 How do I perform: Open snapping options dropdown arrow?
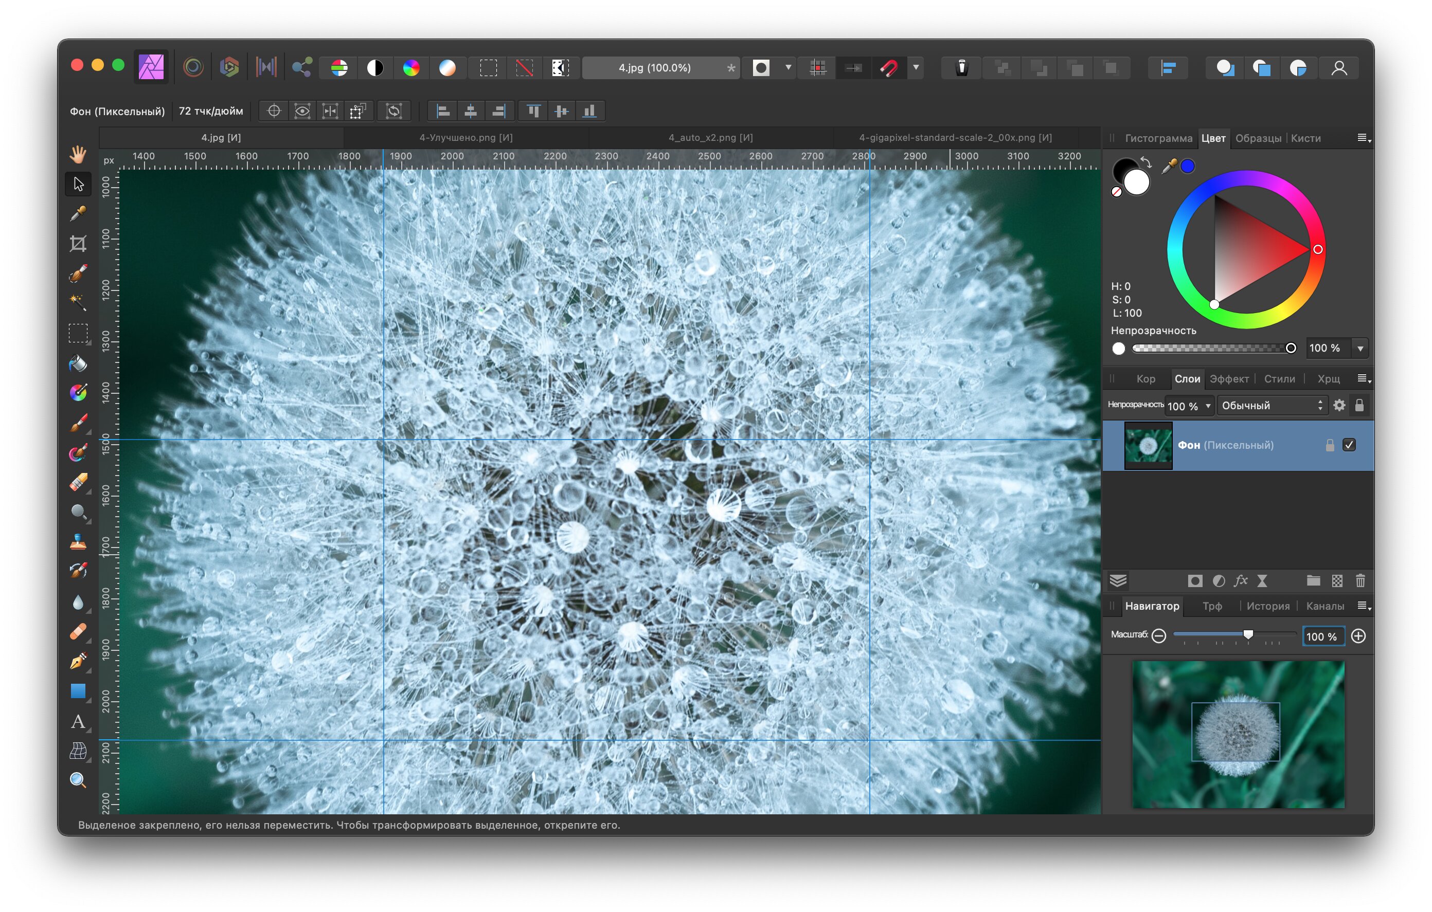pos(916,67)
